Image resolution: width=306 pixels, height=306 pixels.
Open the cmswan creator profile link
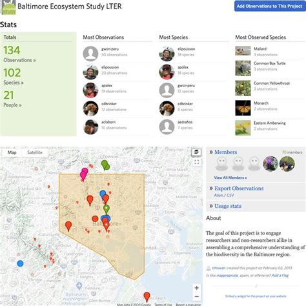coord(219,268)
